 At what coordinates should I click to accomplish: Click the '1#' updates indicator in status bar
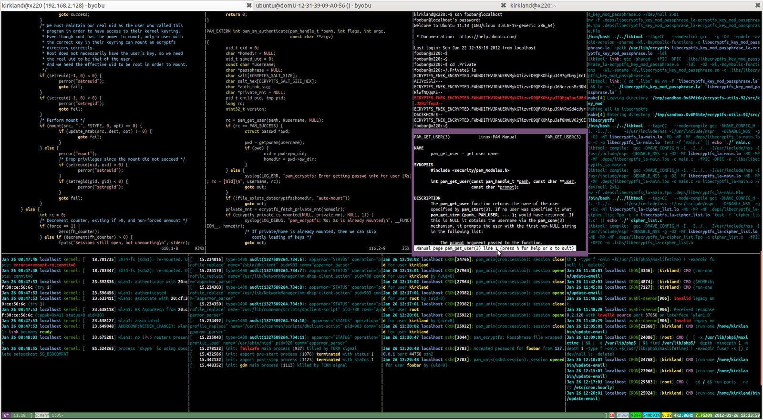click(612, 415)
